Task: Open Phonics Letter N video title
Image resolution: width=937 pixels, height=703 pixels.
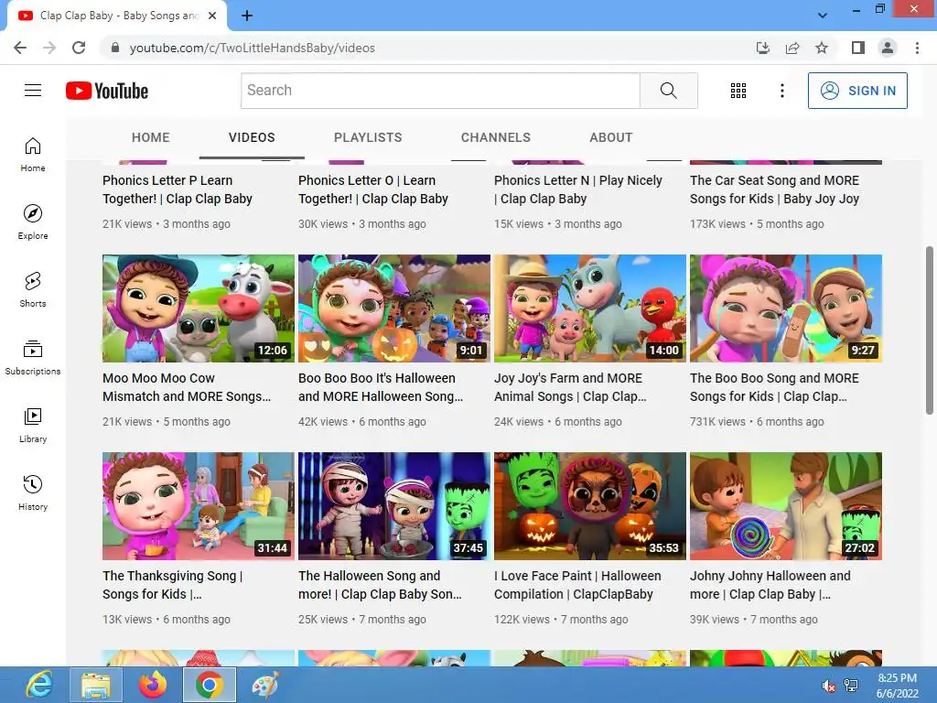Action: click(578, 189)
